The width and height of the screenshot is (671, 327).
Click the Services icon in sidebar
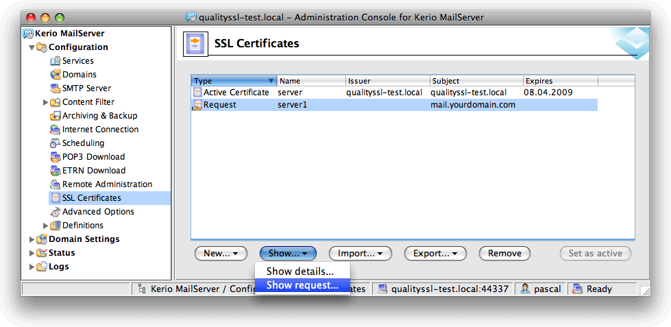pos(56,61)
